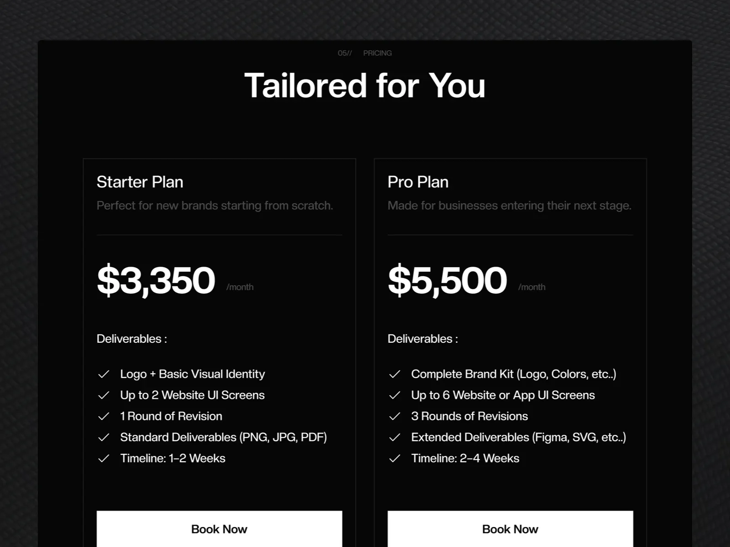The image size is (730, 547).
Task: Click checkmark next to 3 Rounds of Revisions
Action: (395, 416)
